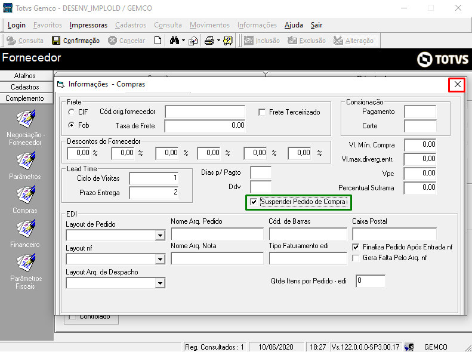The image size is (472, 352).
Task: Click the binoculars search icon
Action: tap(174, 41)
